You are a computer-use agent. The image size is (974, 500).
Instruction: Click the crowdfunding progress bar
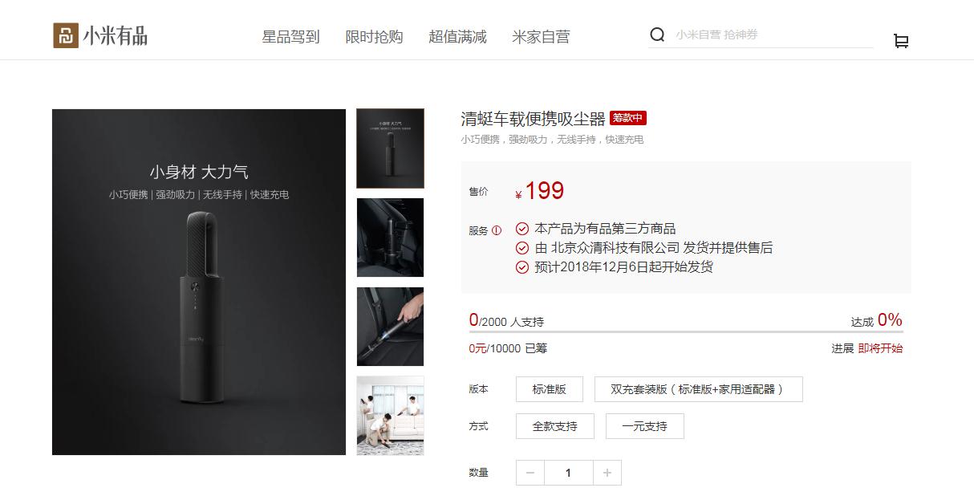[x=686, y=331]
